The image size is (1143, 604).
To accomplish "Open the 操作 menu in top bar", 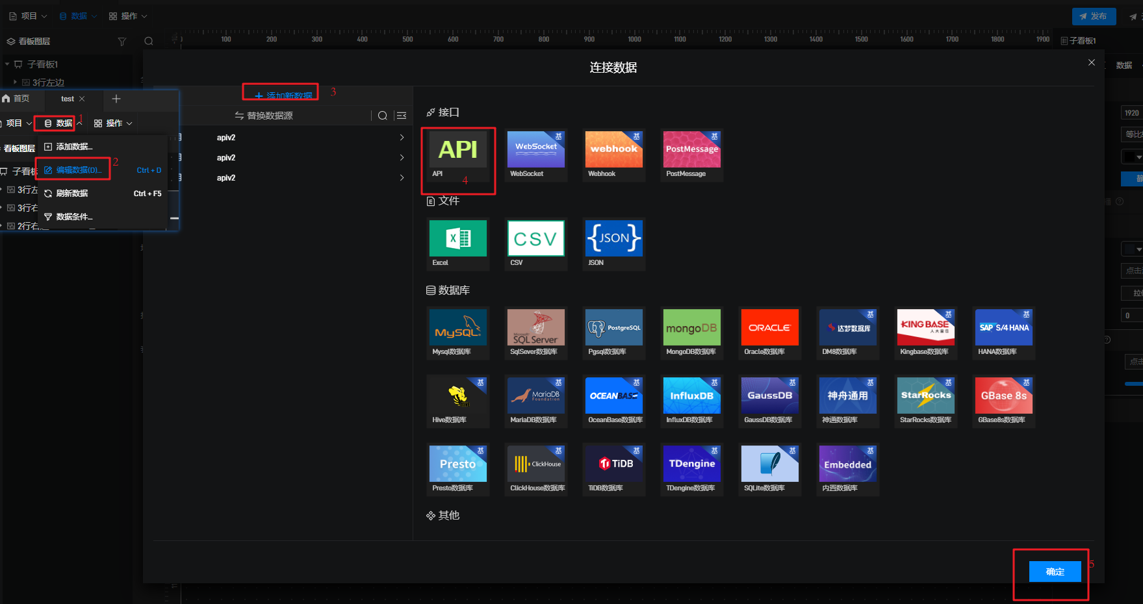I will [128, 16].
